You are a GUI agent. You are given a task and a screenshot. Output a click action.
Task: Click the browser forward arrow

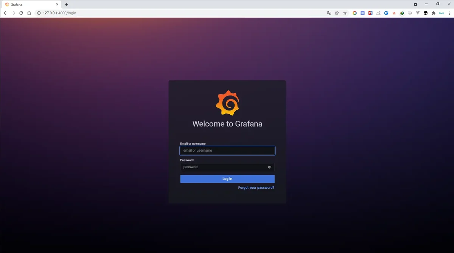click(13, 13)
